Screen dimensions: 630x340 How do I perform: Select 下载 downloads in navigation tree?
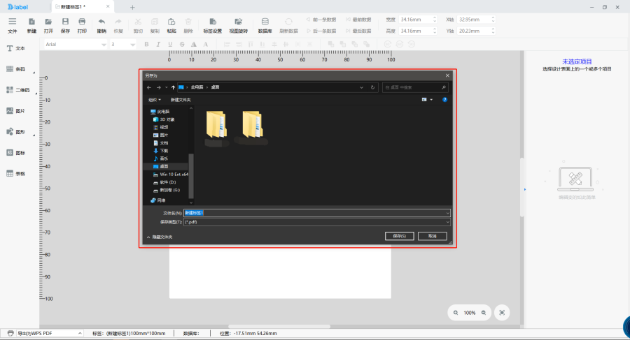coord(161,151)
